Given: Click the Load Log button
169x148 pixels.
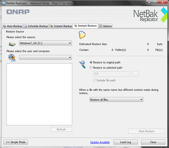Looking at the screenshot, I should [126, 142].
